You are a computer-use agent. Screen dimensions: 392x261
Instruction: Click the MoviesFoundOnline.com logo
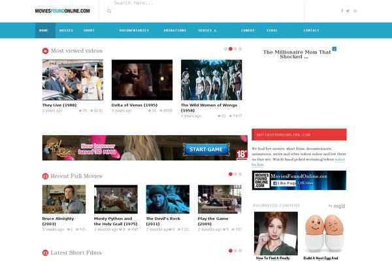(62, 11)
